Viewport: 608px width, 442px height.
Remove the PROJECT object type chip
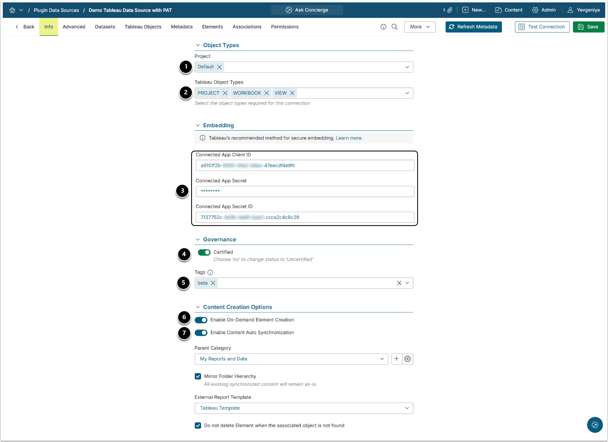point(225,93)
